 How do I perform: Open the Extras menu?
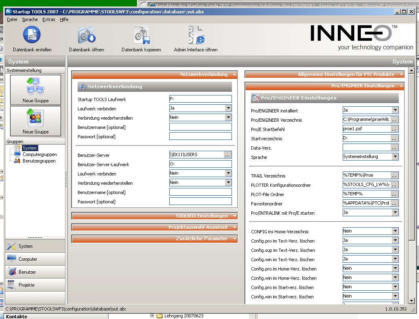click(x=48, y=19)
